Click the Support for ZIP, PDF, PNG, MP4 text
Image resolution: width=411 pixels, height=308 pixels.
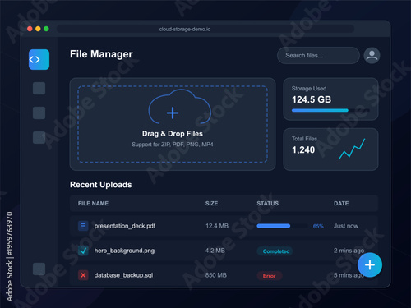[x=173, y=145]
